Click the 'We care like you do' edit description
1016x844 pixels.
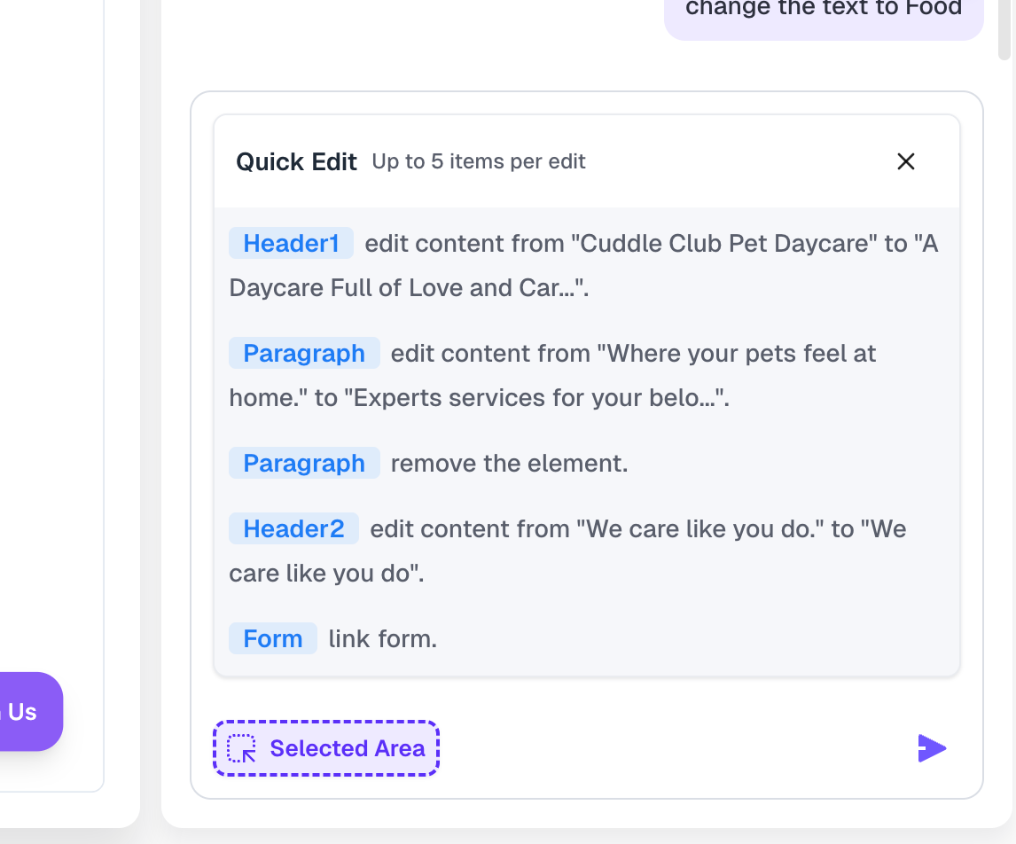(567, 551)
